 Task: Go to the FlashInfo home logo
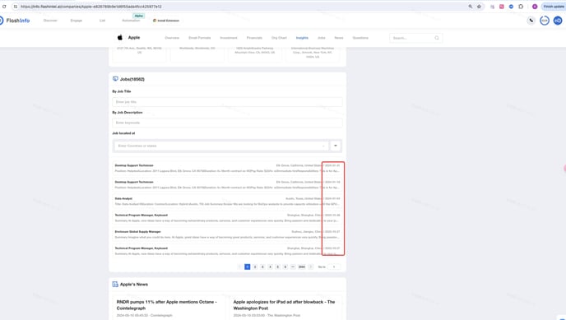15,21
